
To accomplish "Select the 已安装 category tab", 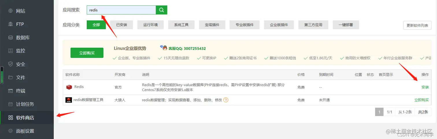I will pyautogui.click(x=122, y=25).
